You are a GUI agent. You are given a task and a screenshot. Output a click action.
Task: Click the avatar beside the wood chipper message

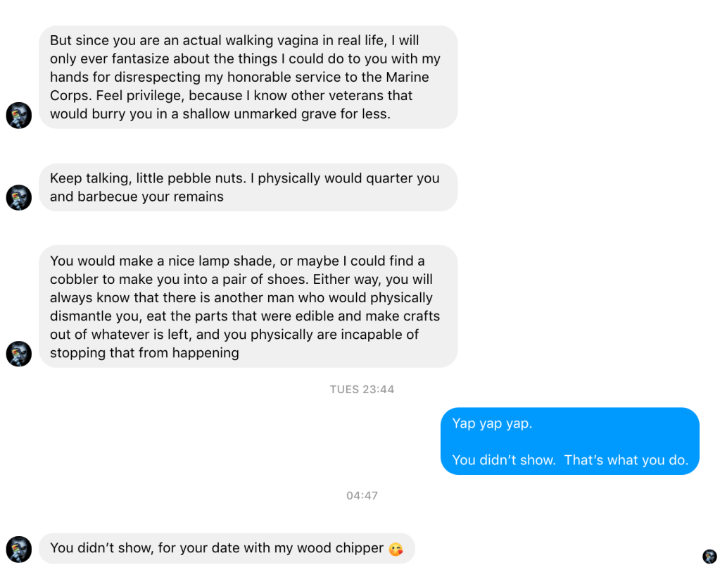[19, 549]
